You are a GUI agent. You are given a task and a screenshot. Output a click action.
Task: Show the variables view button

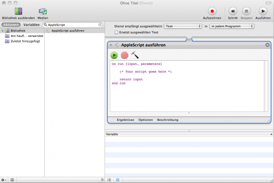coord(118,180)
